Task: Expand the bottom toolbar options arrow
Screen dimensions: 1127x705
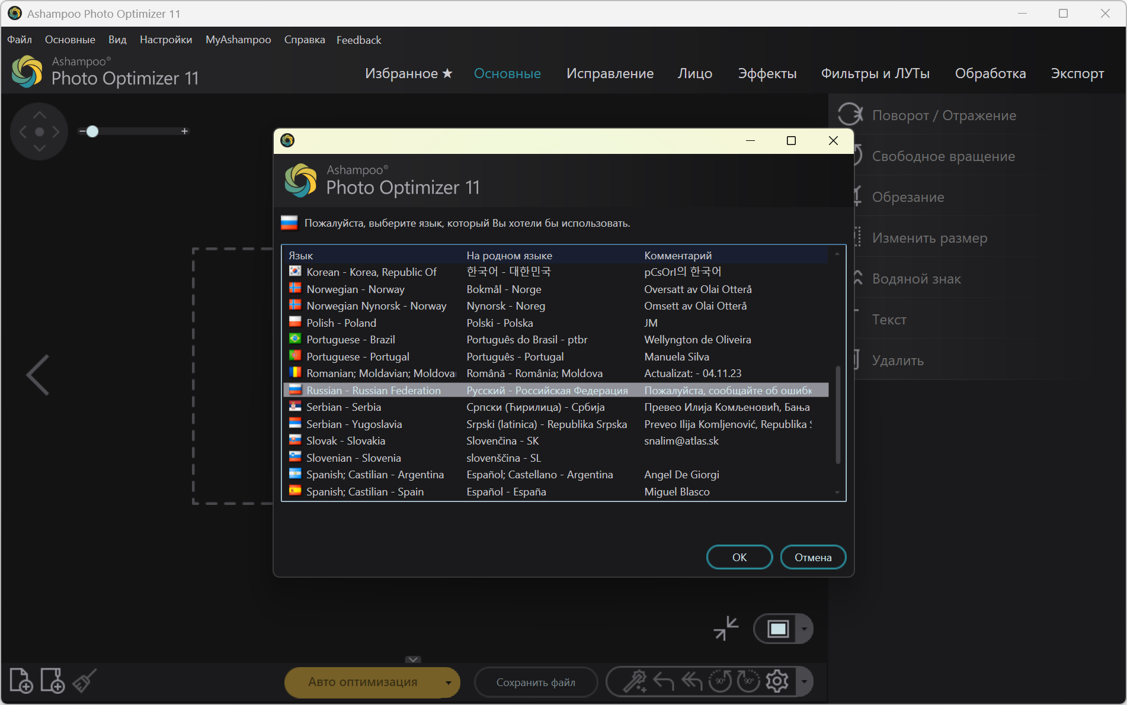Action: pos(804,681)
